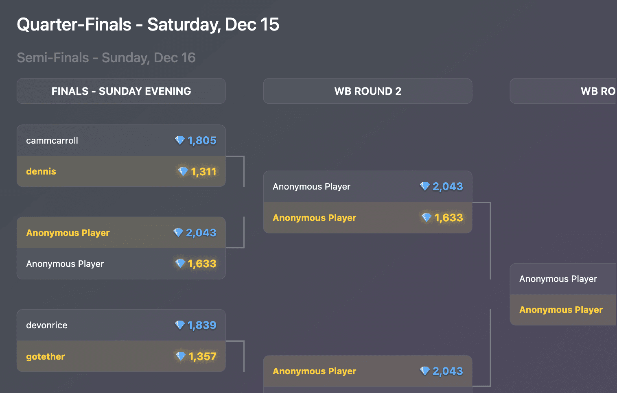617x393 pixels.
Task: Expand the WB Round 2 section header
Action: tap(368, 91)
